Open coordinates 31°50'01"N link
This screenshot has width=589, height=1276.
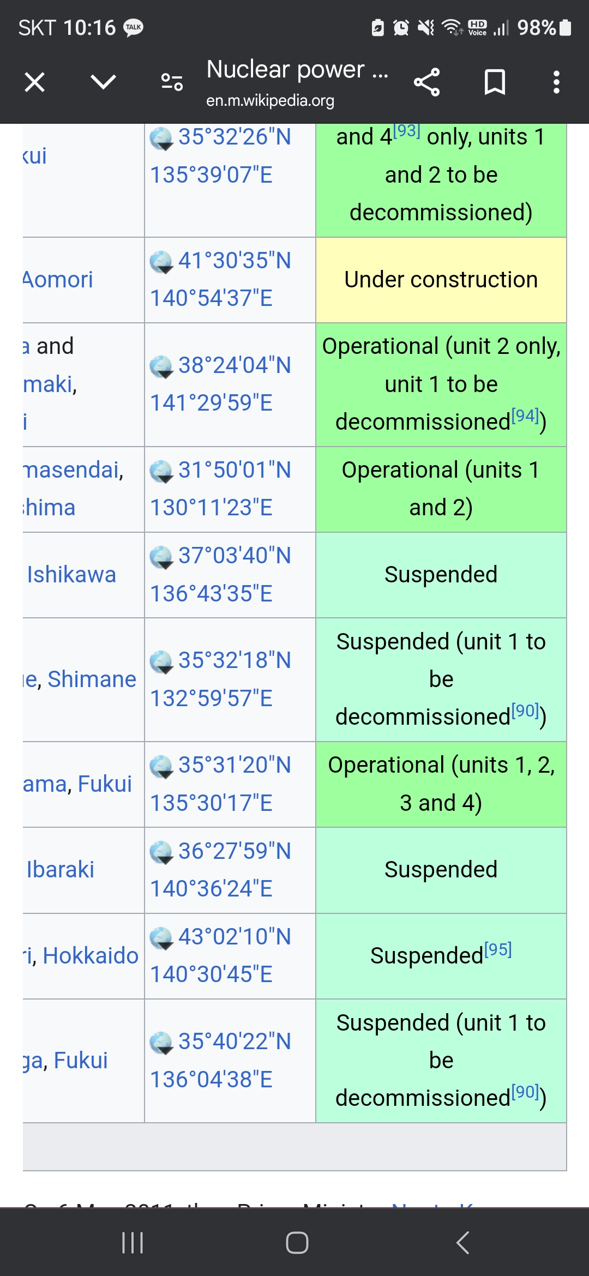235,470
